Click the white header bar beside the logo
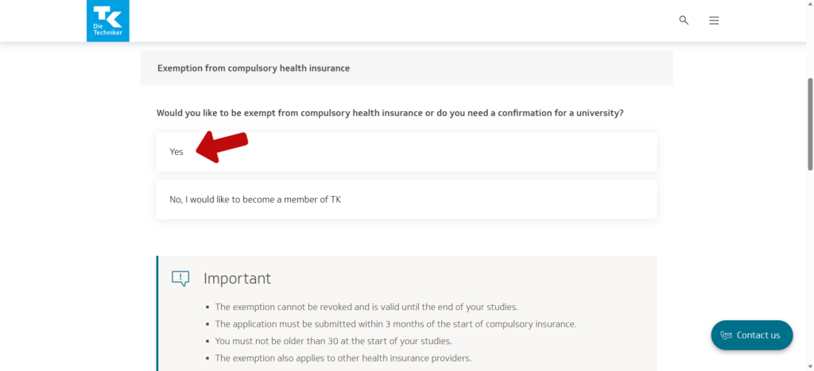Viewport: 814px width, 371px height. 397,21
